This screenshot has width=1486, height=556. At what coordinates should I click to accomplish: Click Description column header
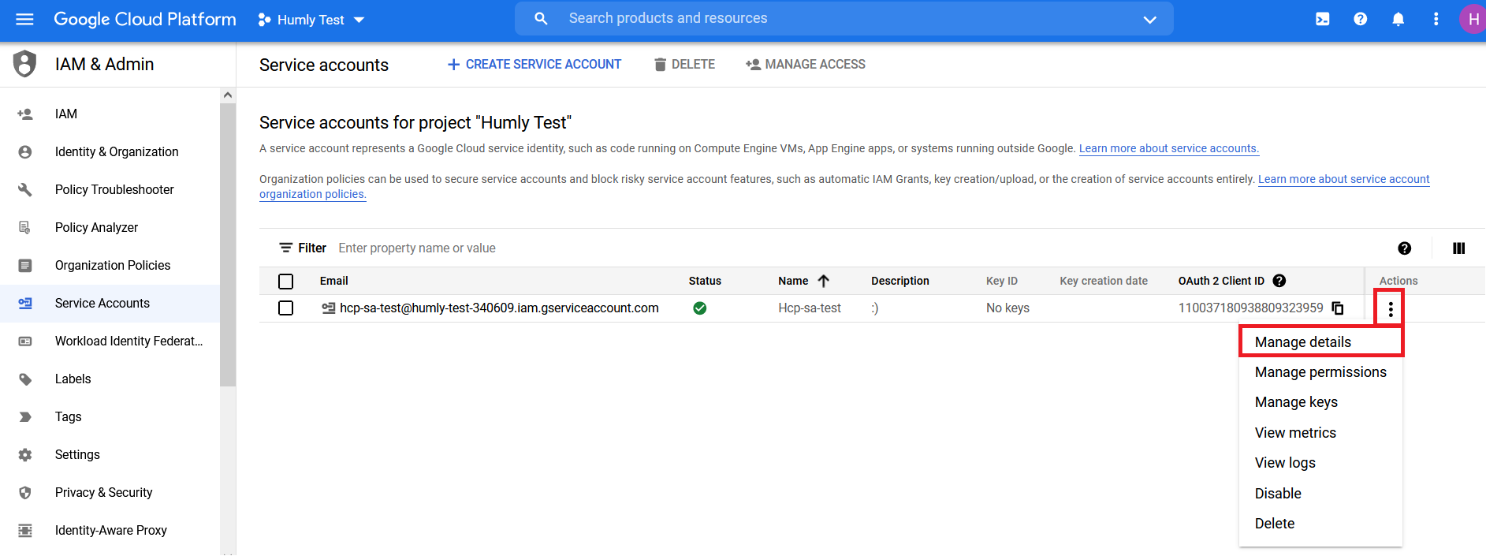click(x=900, y=281)
